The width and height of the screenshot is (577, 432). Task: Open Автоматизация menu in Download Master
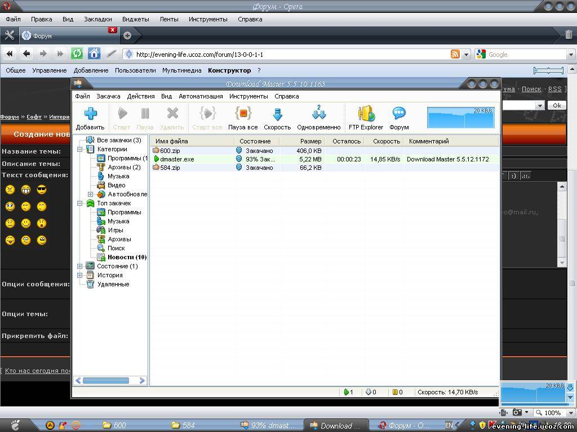201,96
